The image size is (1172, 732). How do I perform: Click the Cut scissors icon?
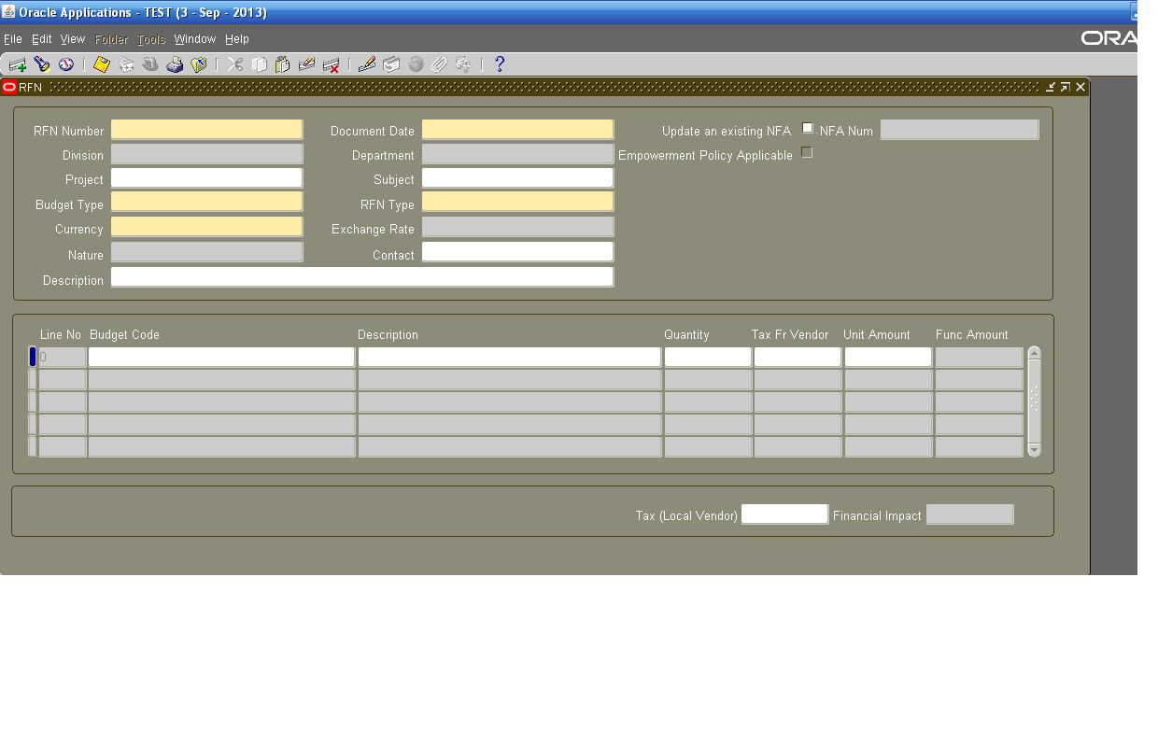point(234,64)
